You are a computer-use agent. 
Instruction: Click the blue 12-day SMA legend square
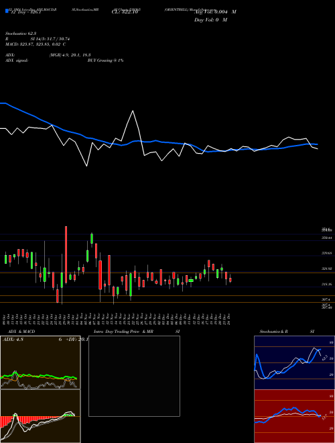point(7,11)
